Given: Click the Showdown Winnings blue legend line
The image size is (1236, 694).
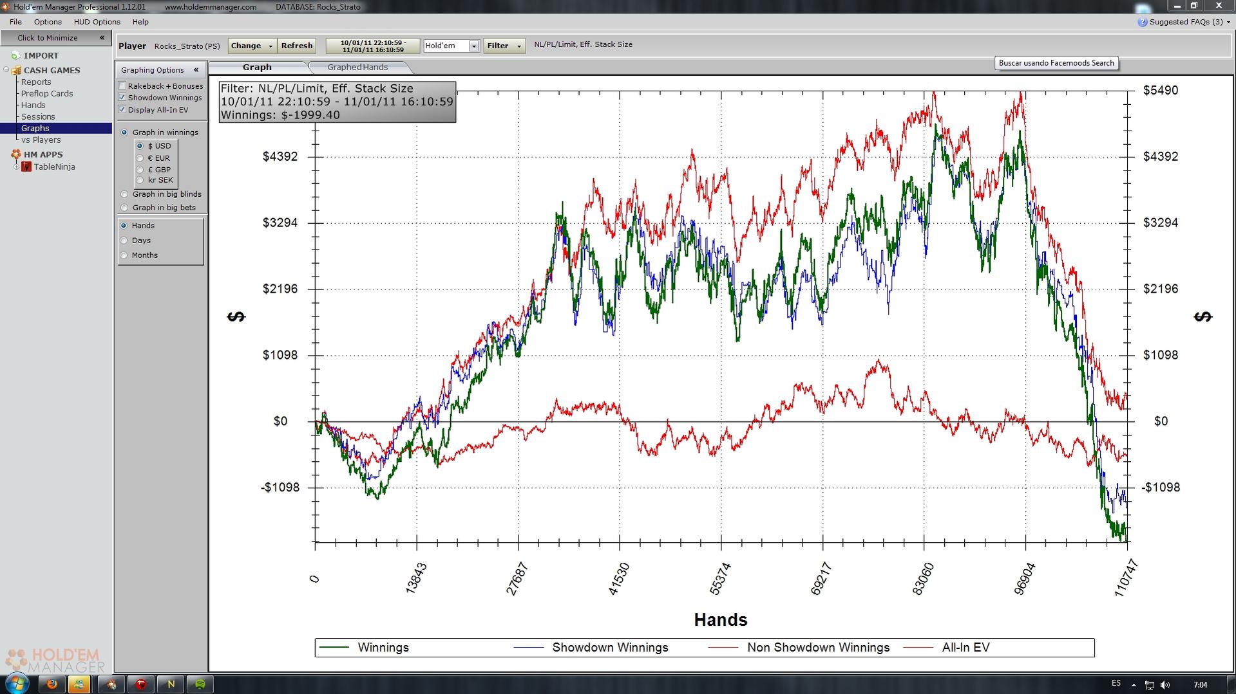Looking at the screenshot, I should point(529,648).
